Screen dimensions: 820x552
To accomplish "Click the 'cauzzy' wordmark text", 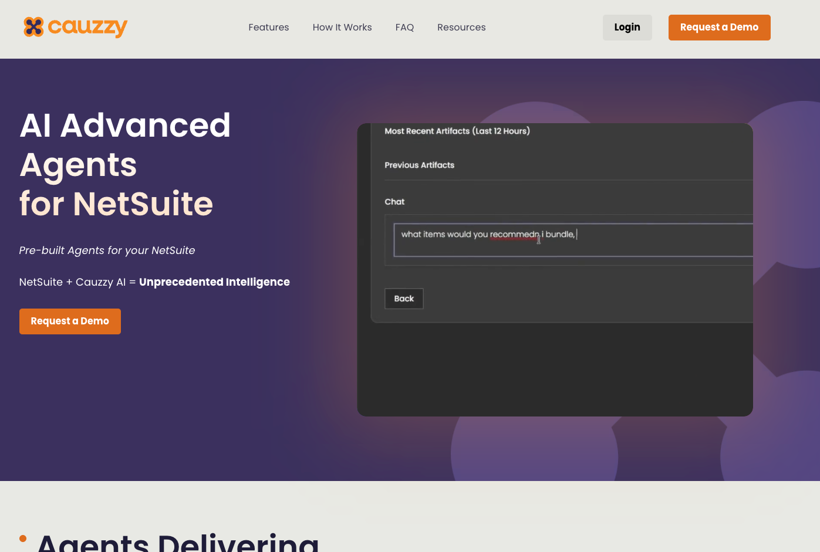I will [x=87, y=27].
